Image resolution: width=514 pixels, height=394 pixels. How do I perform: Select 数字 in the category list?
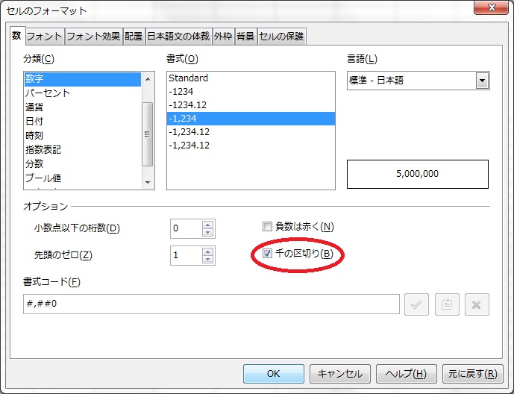tap(83, 79)
